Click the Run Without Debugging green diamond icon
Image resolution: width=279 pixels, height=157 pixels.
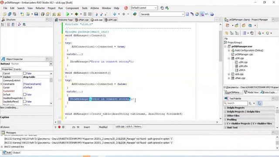pyautogui.click(x=77, y=14)
